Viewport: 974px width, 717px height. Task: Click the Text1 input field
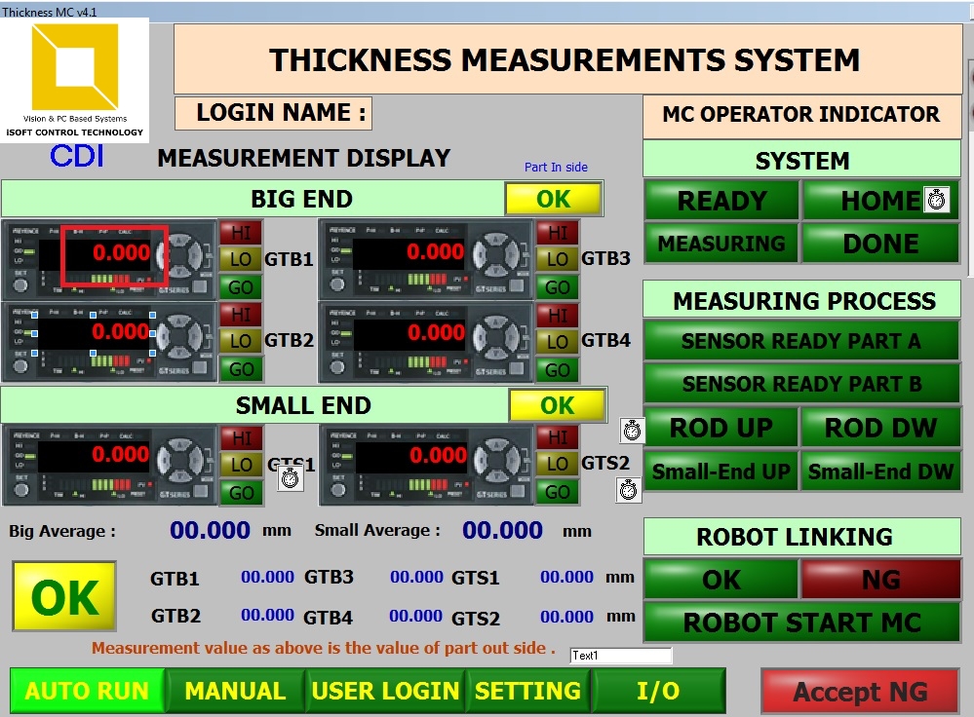tap(622, 656)
